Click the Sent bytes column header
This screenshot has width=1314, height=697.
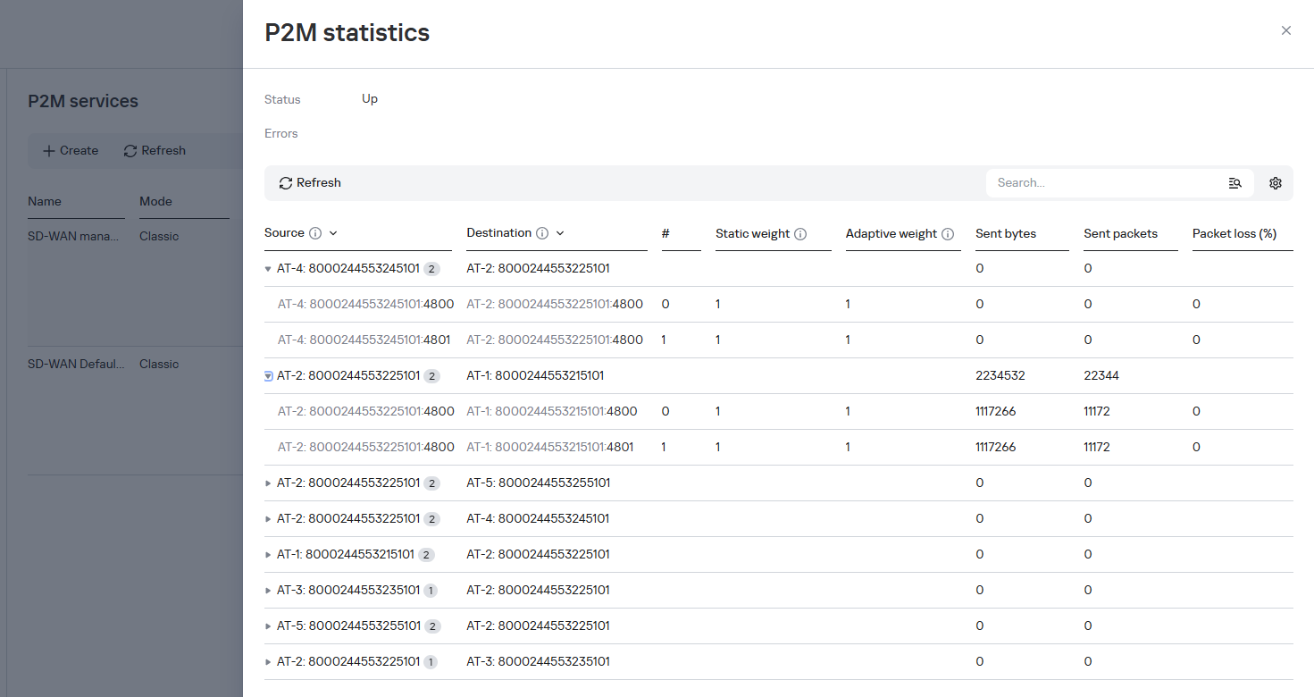pyautogui.click(x=1006, y=234)
